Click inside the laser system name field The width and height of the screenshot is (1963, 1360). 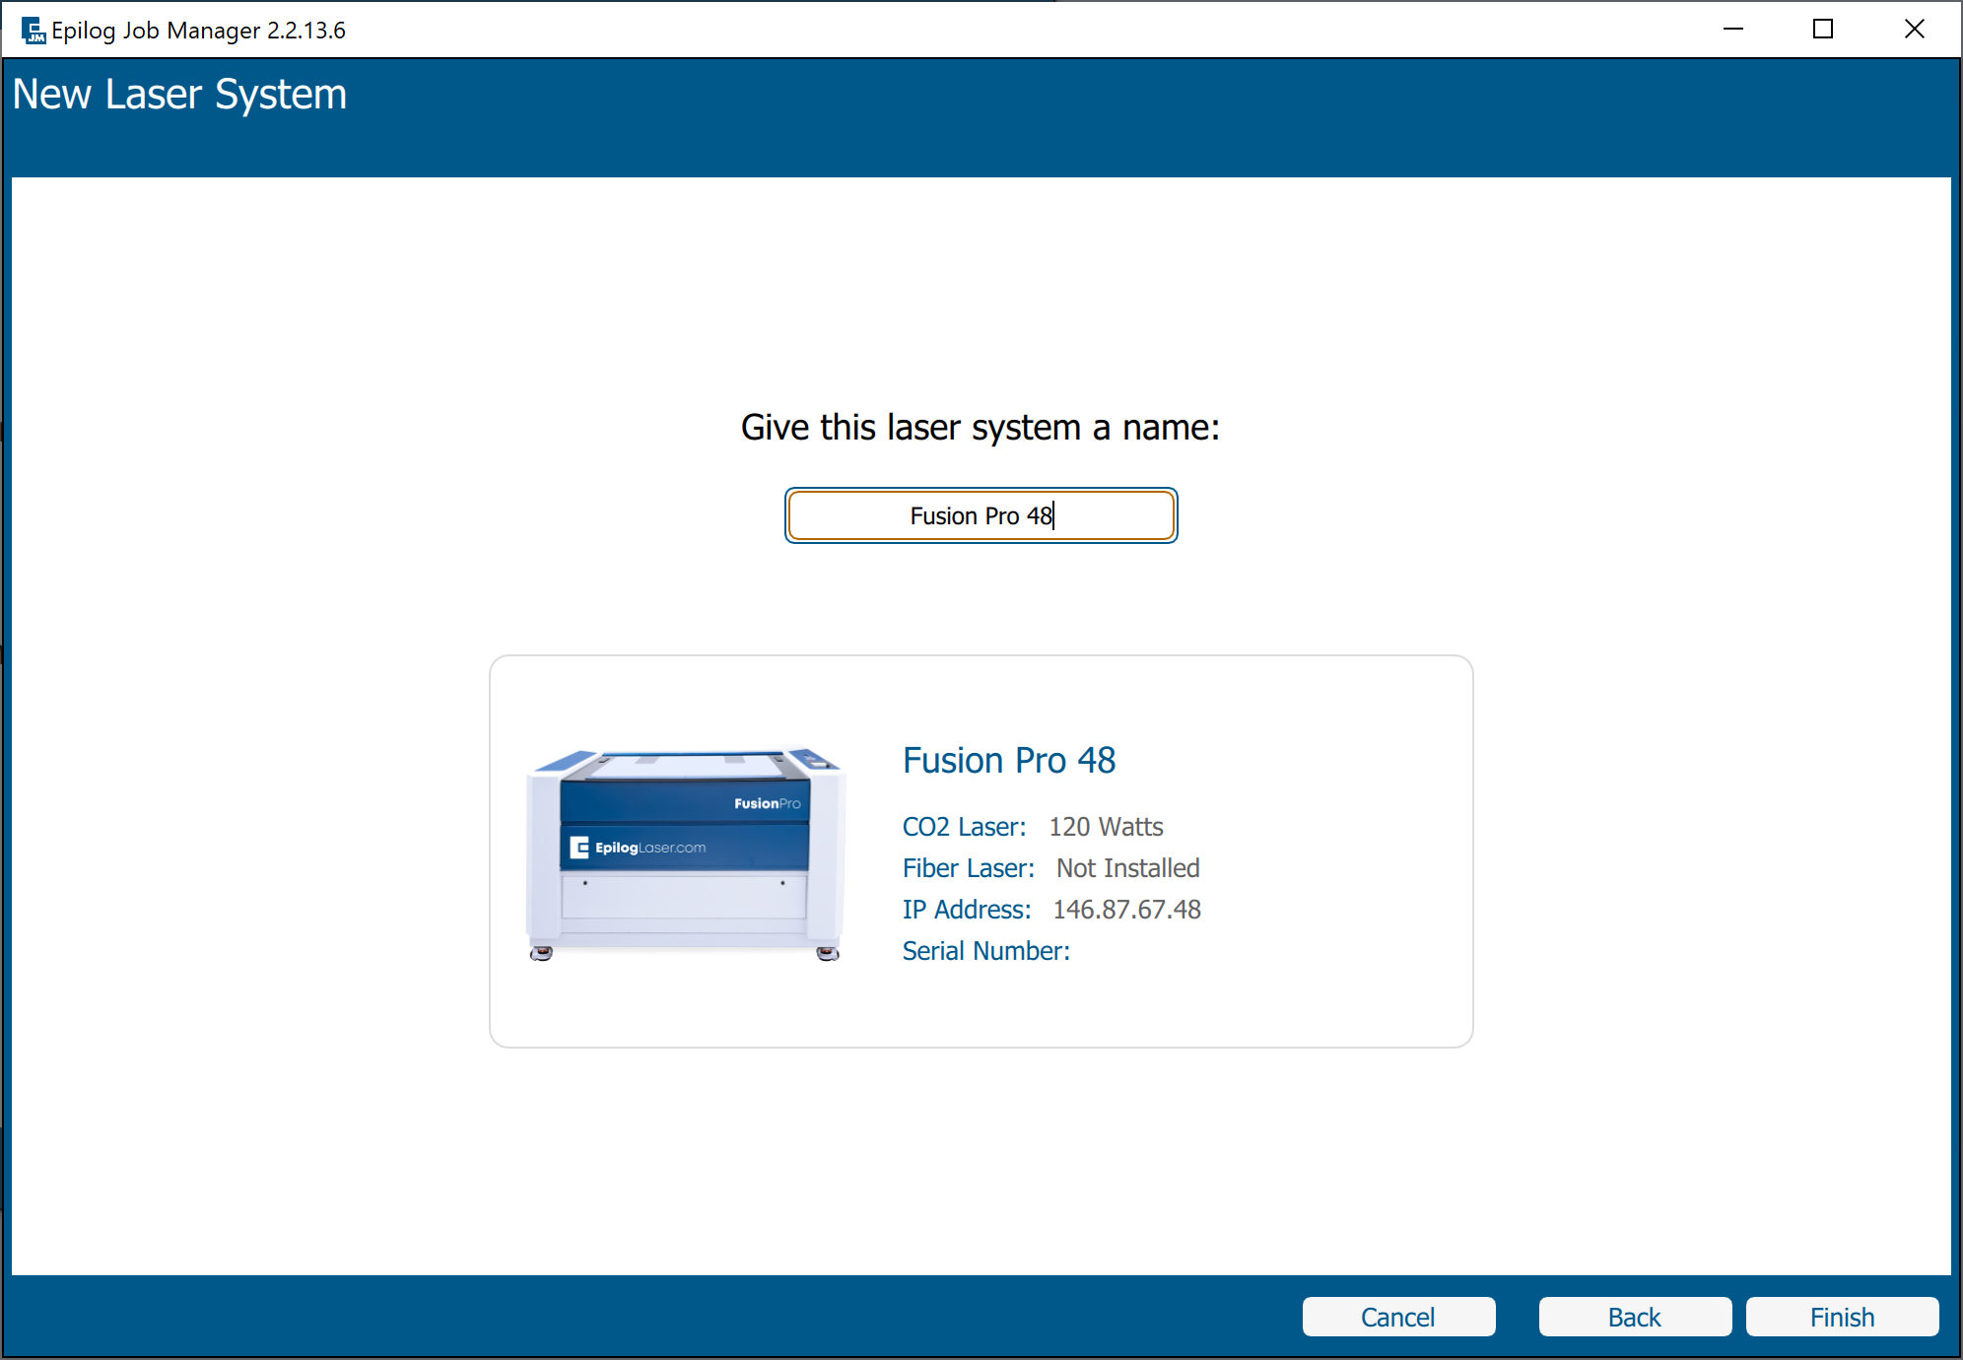981,515
